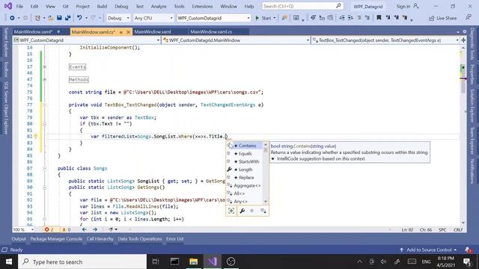Toggle the IntelliSense expand scope filter icon
479x269 pixels.
tap(231, 211)
